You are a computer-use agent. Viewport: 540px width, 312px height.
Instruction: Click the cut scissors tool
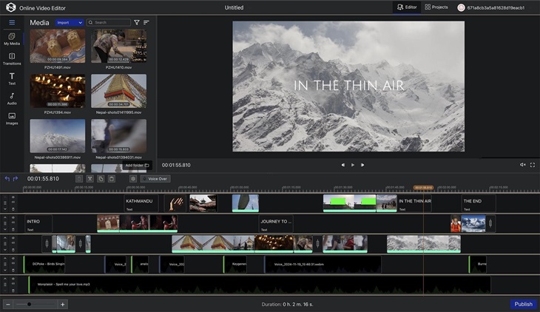[90, 179]
